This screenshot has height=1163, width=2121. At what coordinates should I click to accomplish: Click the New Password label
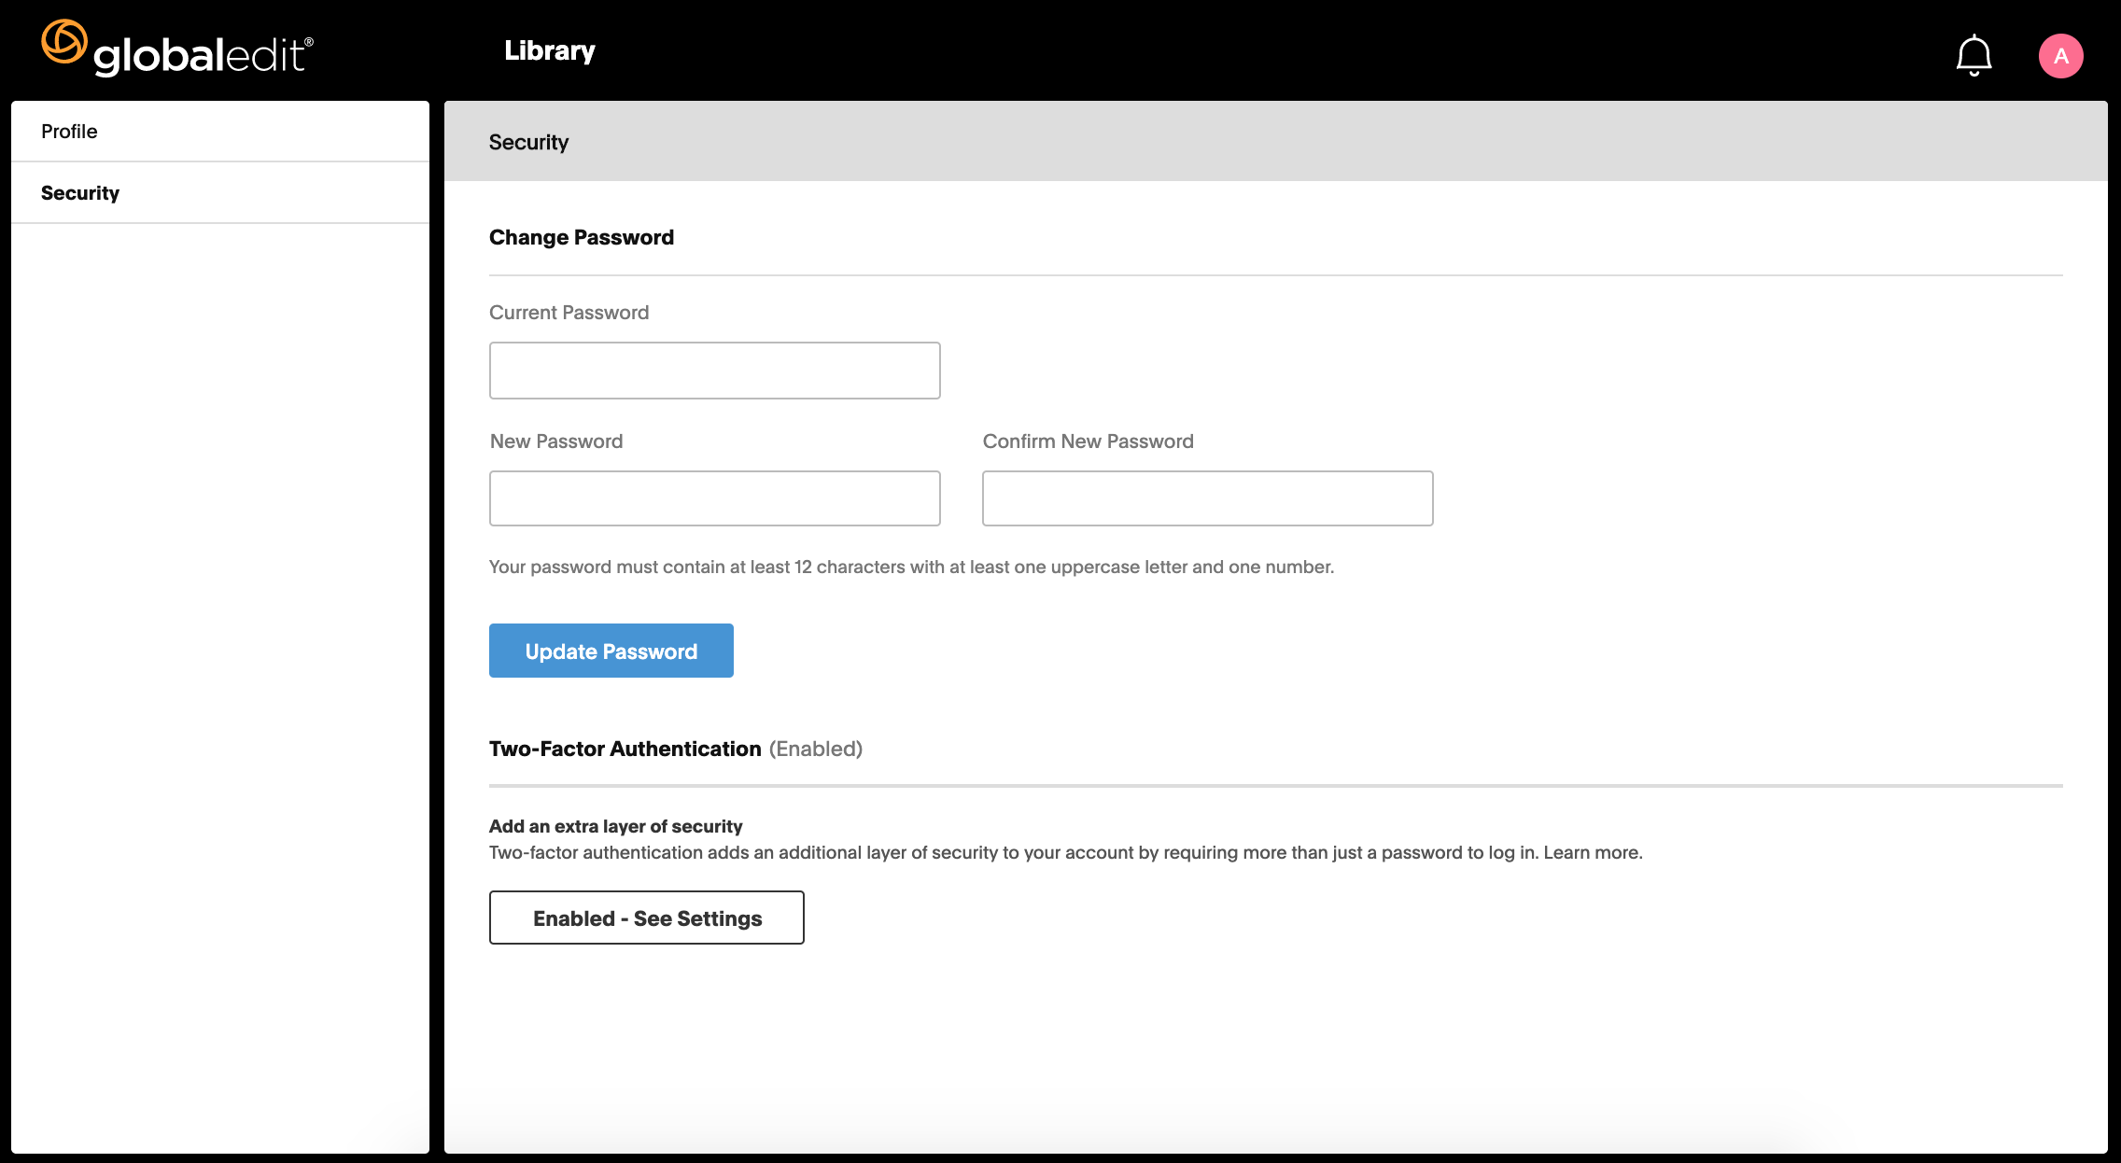click(x=555, y=441)
